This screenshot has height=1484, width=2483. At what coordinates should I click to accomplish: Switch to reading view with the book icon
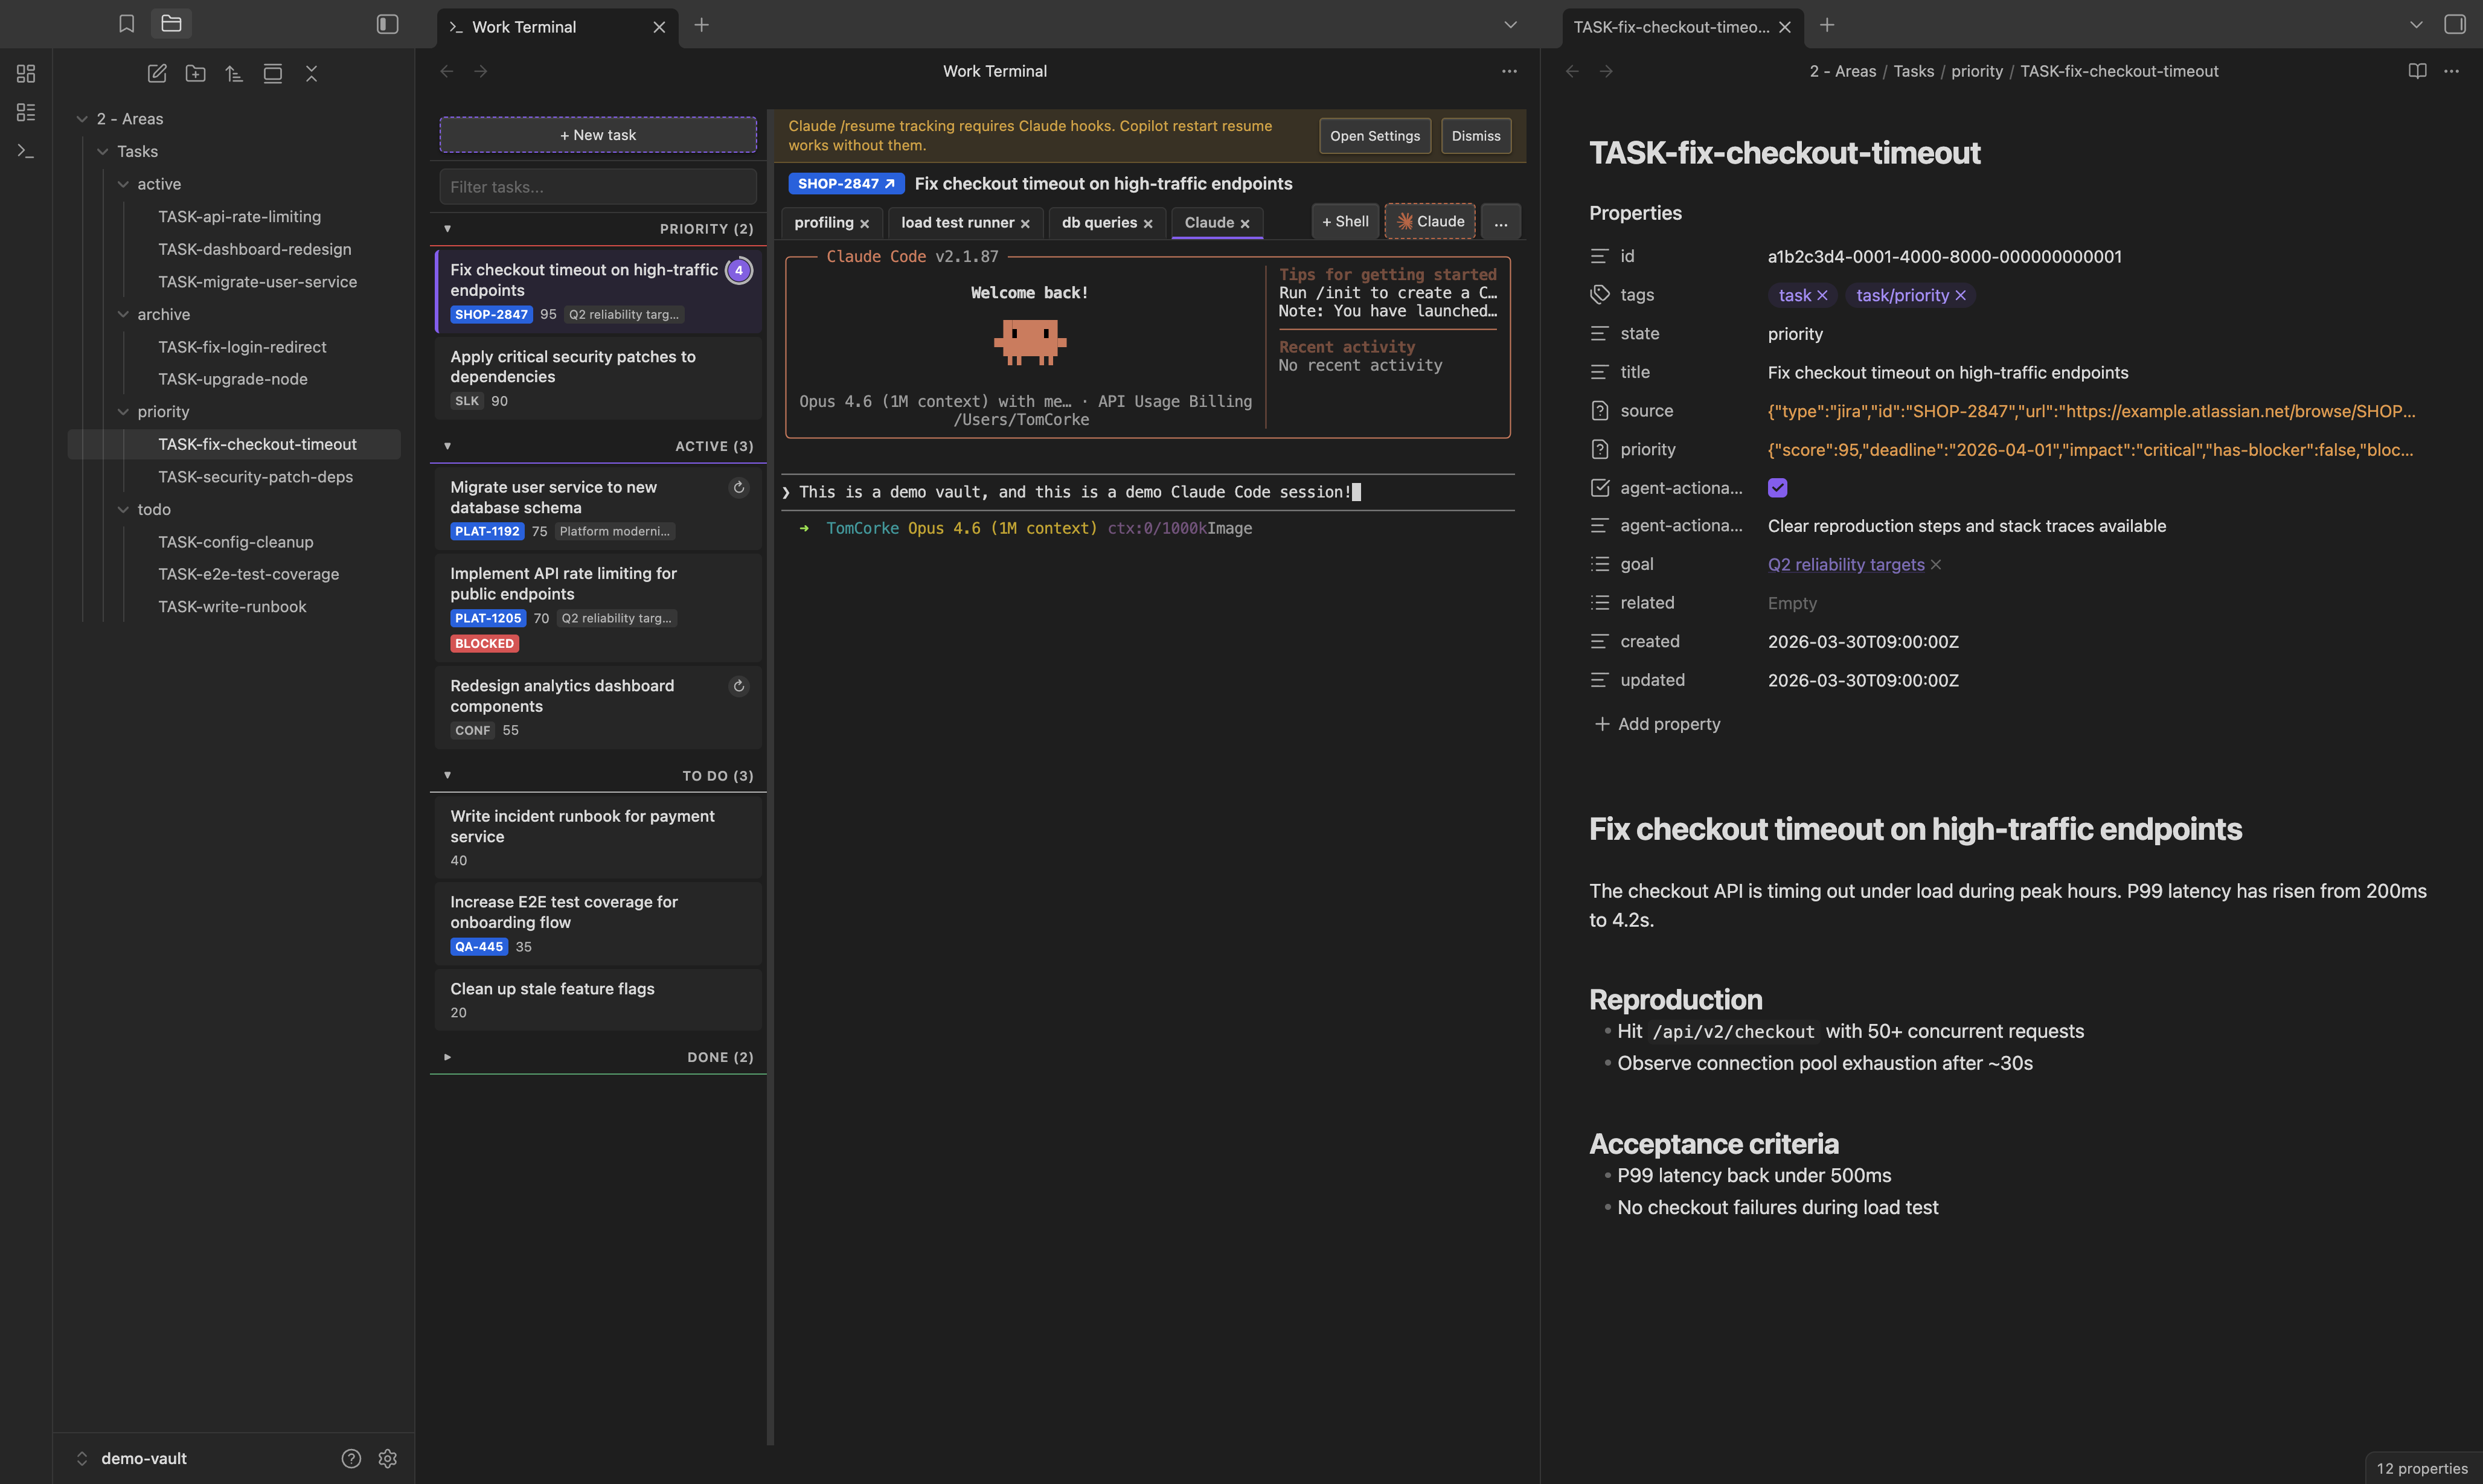(2417, 70)
